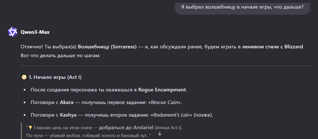Viewport: 318px width, 139px height.
Task: Click the bullet text После создания персонажа
Action: coord(84,90)
